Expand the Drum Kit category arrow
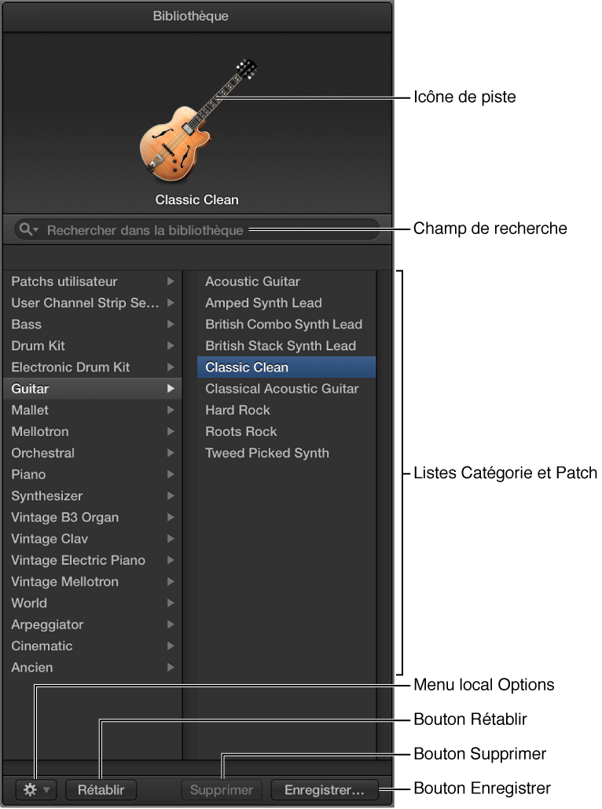The height and width of the screenshot is (809, 602). 170,346
